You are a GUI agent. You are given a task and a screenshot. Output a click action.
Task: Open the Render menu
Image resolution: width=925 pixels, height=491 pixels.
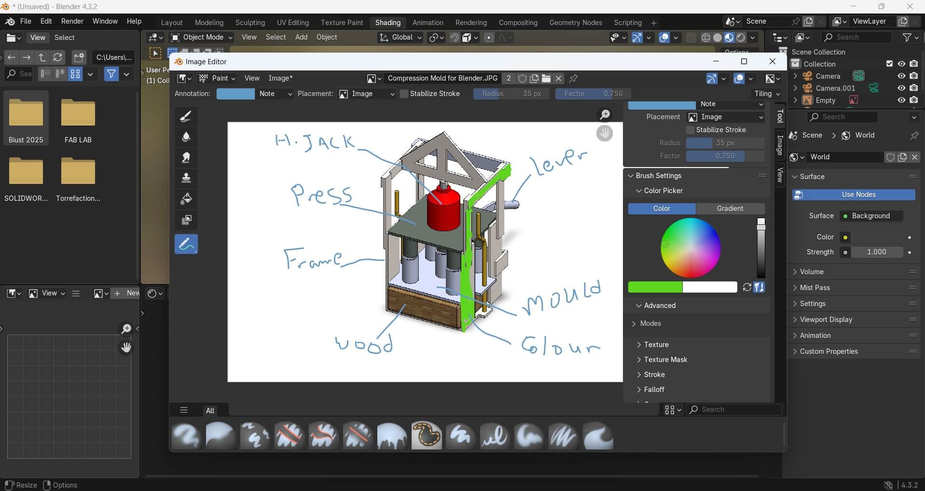[x=72, y=21]
